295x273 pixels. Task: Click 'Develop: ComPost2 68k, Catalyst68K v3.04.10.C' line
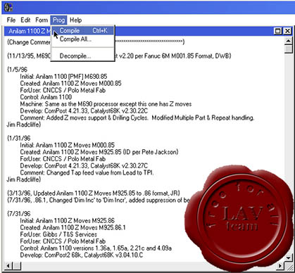pos(82,255)
